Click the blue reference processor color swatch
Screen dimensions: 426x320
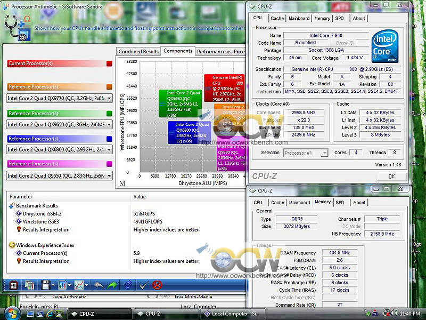109,139
